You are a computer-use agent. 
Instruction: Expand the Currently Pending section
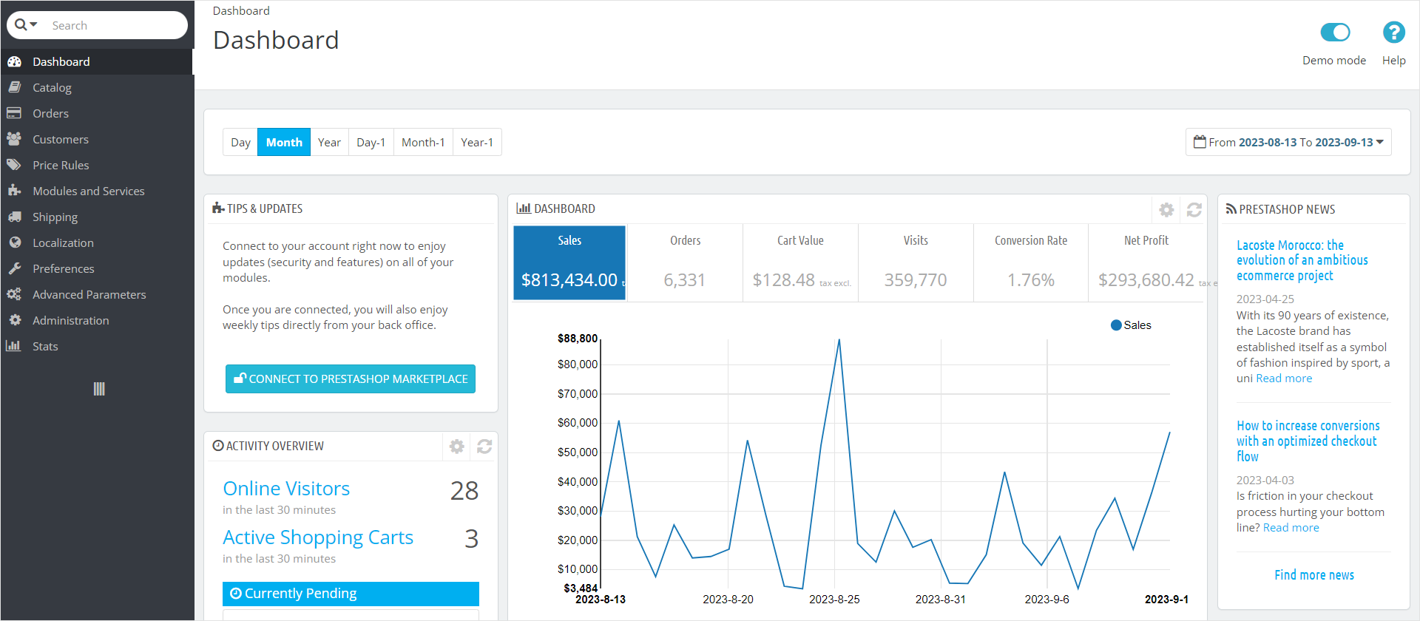(351, 594)
